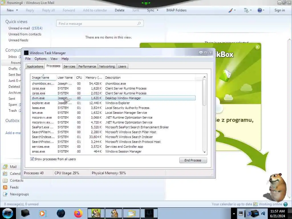This screenshot has width=292, height=219.
Task: Expand the Sync dropdown arrow
Action: click(157, 10)
